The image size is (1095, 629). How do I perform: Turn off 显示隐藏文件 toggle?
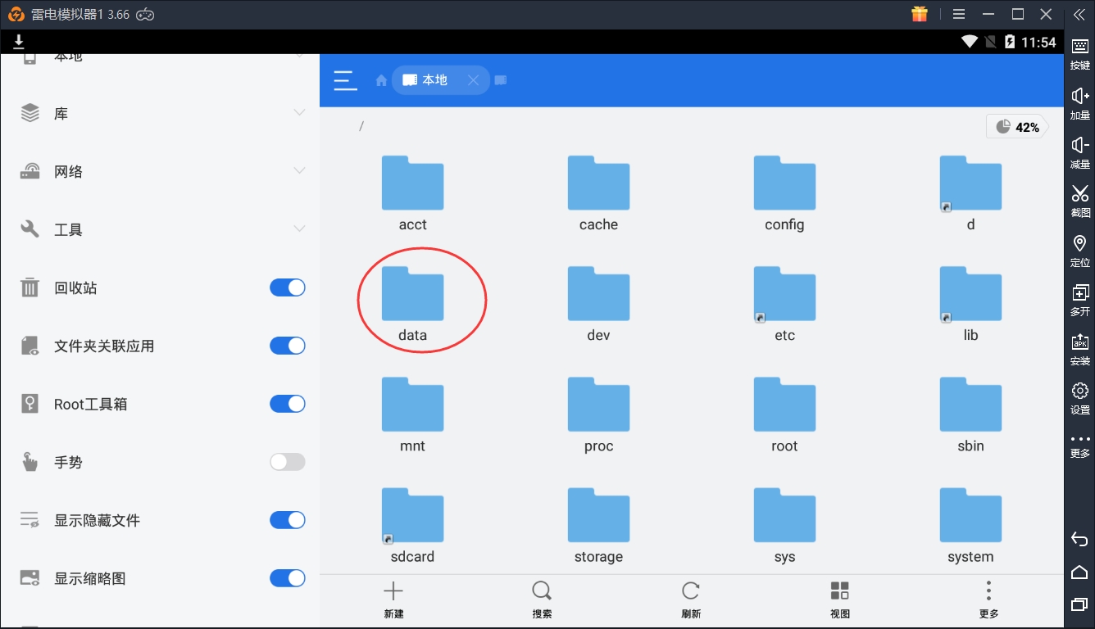tap(288, 520)
